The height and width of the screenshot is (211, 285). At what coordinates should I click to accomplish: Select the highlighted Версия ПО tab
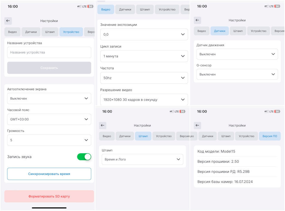click(270, 136)
